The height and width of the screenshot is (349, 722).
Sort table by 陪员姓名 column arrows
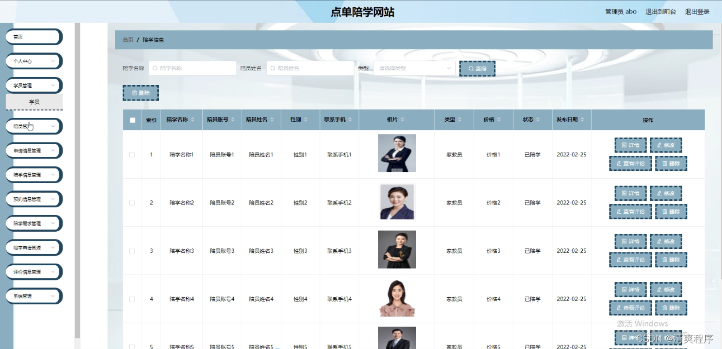[x=272, y=120]
